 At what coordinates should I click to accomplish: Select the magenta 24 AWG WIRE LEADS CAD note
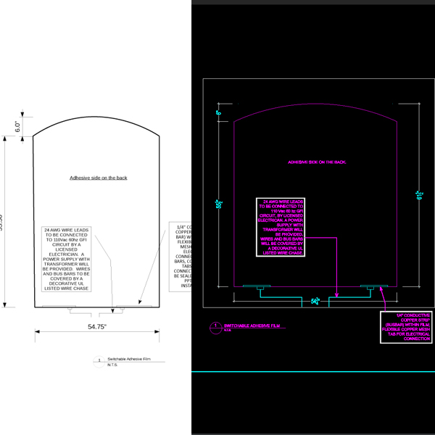pos(281,227)
